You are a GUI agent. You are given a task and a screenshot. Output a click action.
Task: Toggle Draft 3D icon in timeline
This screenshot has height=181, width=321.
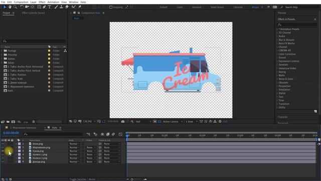[95, 134]
